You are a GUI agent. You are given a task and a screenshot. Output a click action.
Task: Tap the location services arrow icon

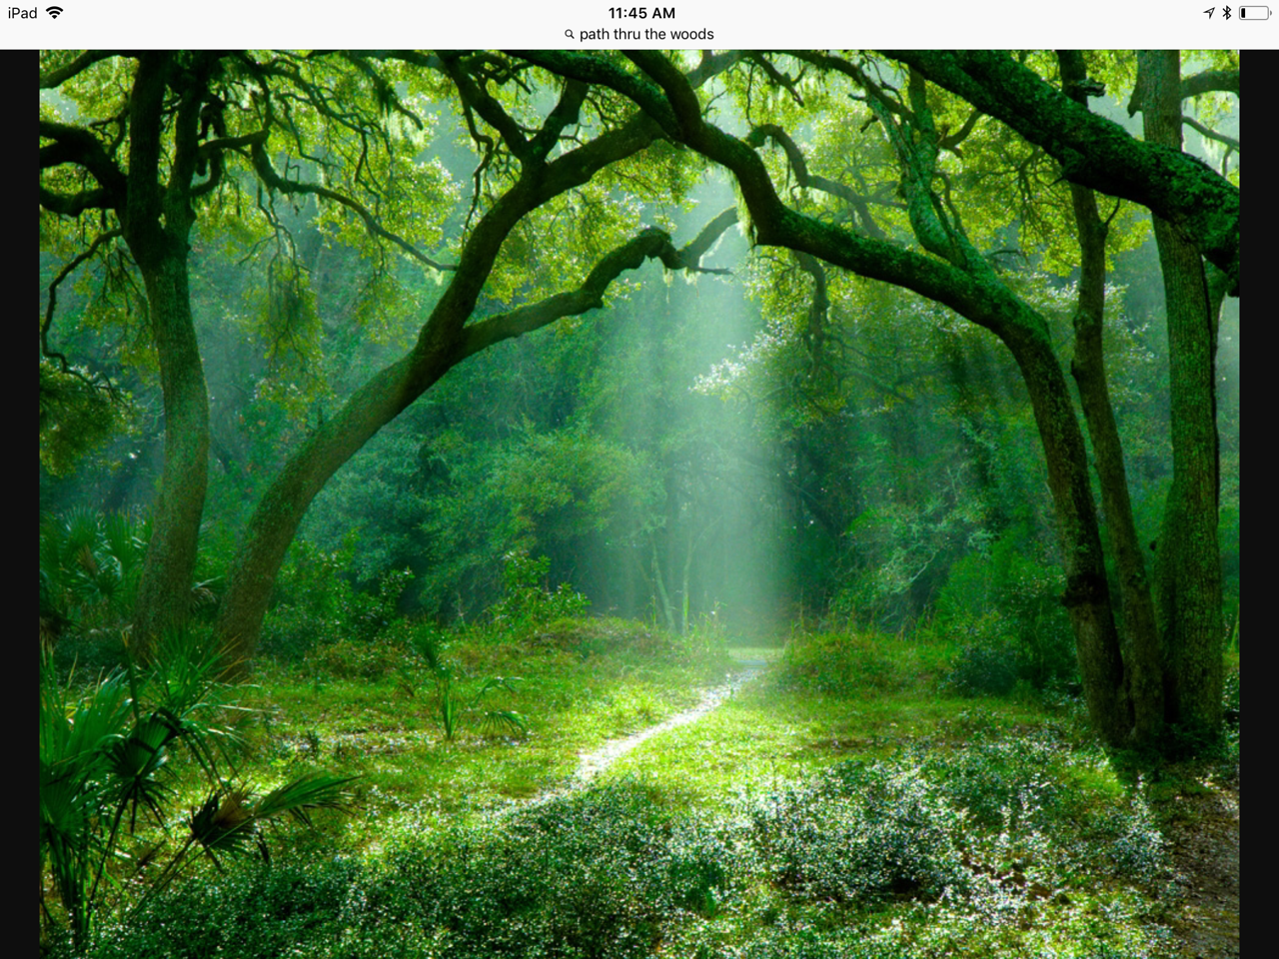click(x=1208, y=13)
